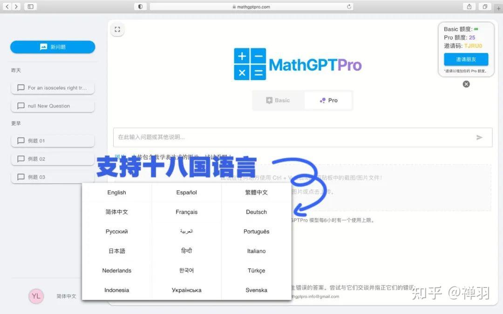Screen dimensions: 503x314
Task: Select the Pro mode tab
Action: pyautogui.click(x=328, y=100)
